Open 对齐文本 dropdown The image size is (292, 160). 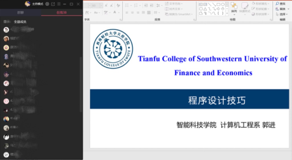(174, 9)
